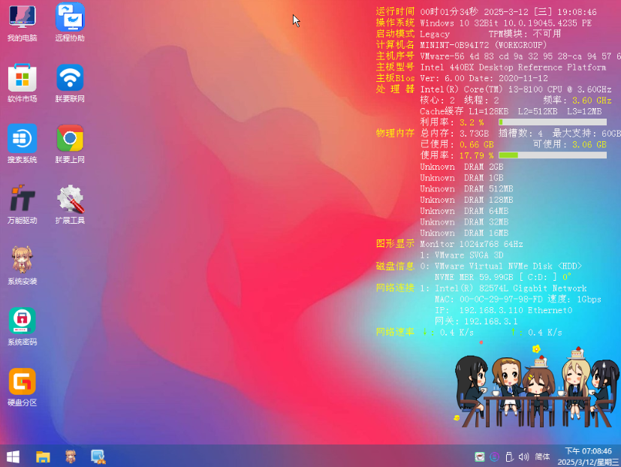The height and width of the screenshot is (467, 621).
Task: Click the "物理内存" label
Action: pyautogui.click(x=395, y=133)
